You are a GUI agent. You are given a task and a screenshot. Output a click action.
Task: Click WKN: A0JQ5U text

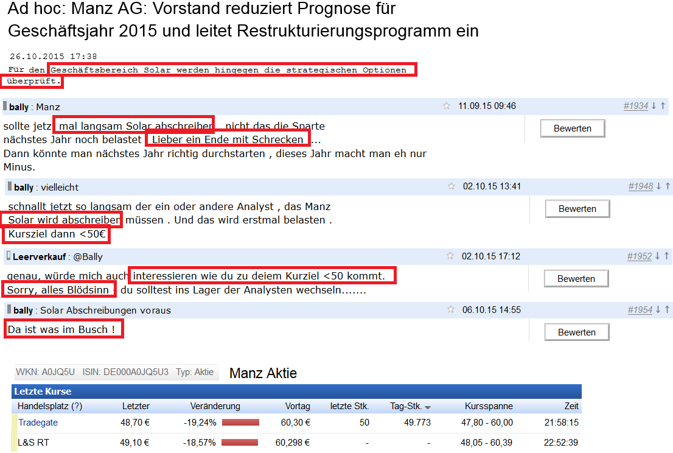point(45,372)
